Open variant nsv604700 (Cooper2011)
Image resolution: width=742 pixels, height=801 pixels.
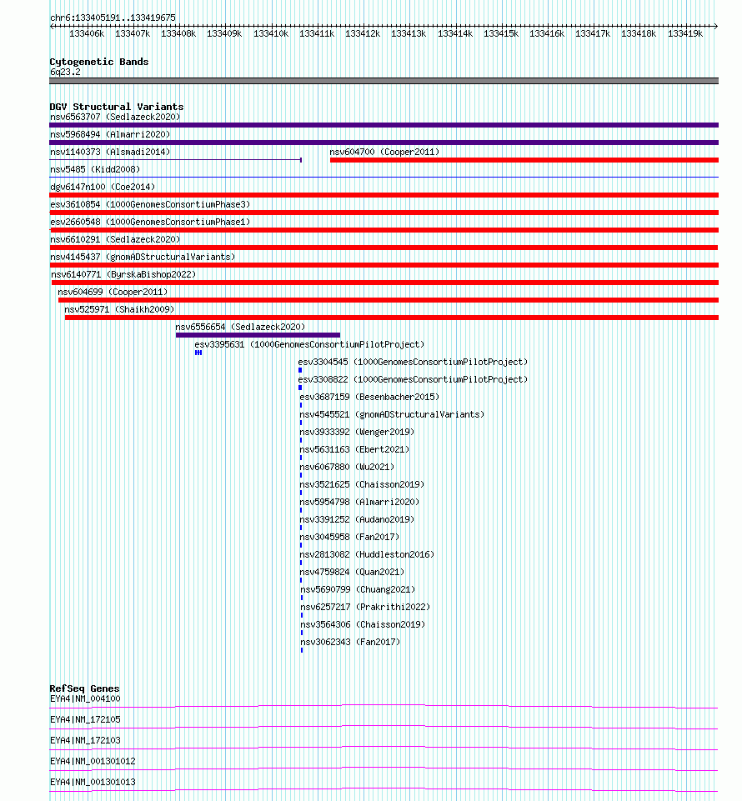[384, 152]
